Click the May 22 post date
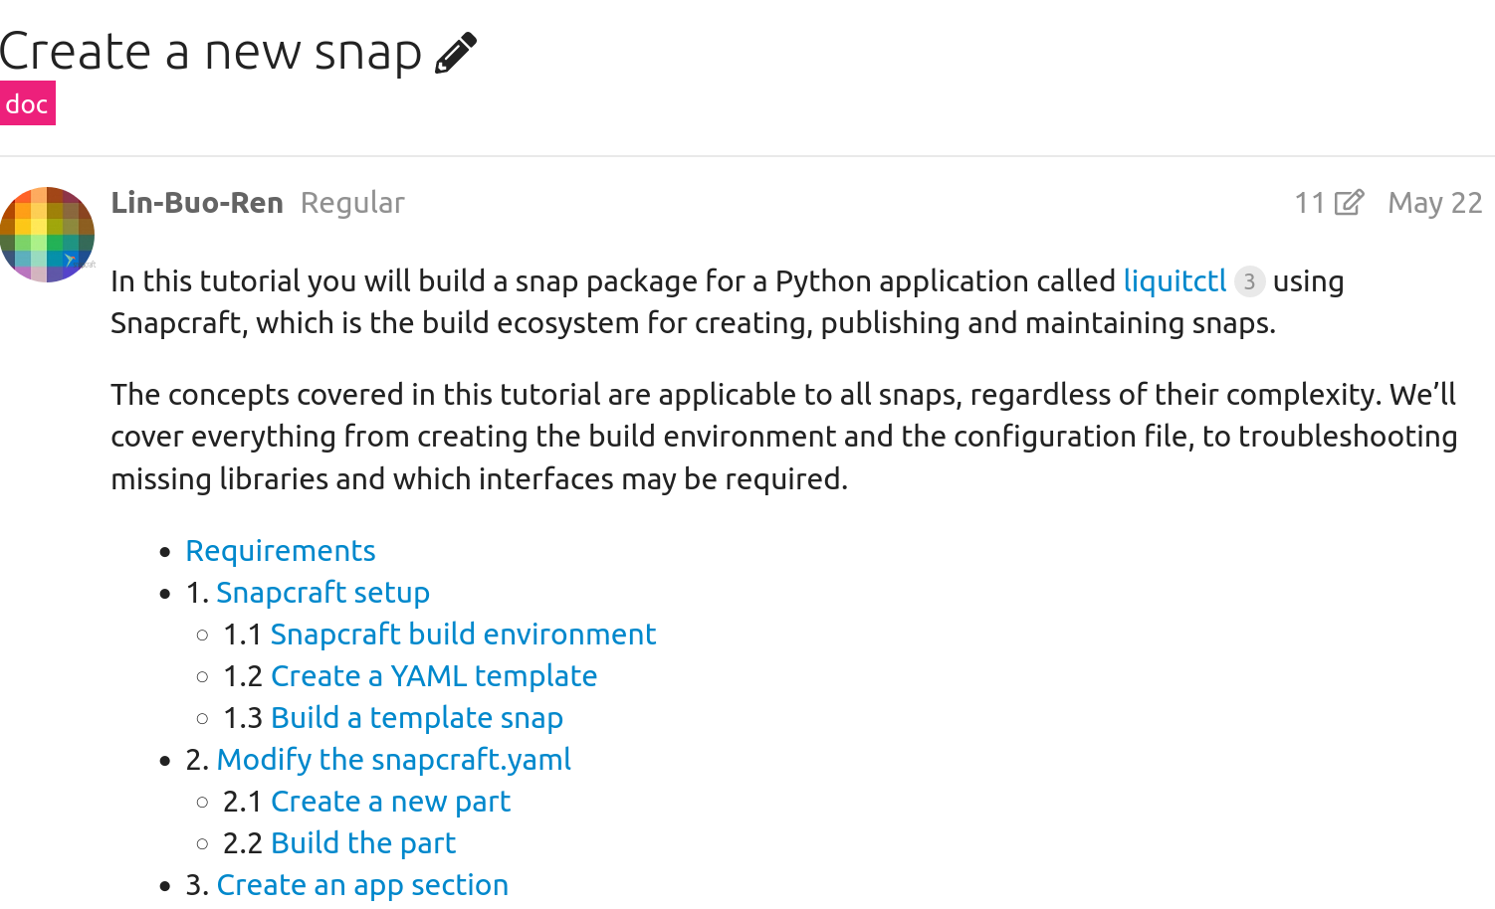The image size is (1495, 909). (x=1434, y=203)
